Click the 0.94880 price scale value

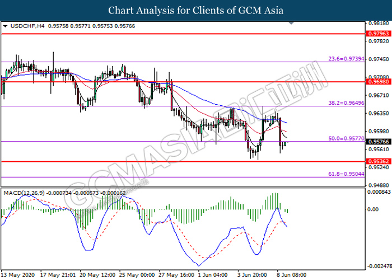(x=379, y=185)
